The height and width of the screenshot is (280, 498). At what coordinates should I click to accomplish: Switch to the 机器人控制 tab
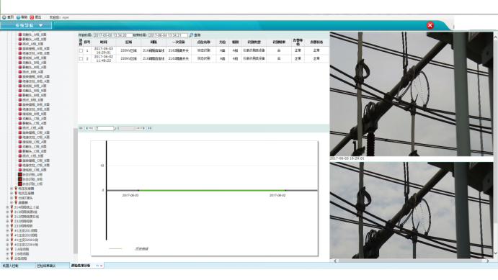point(18,266)
